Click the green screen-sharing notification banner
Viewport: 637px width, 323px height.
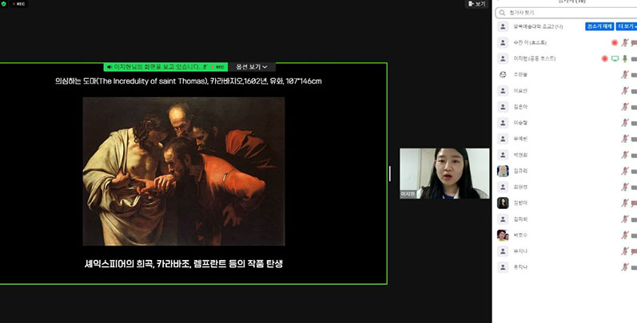point(165,67)
